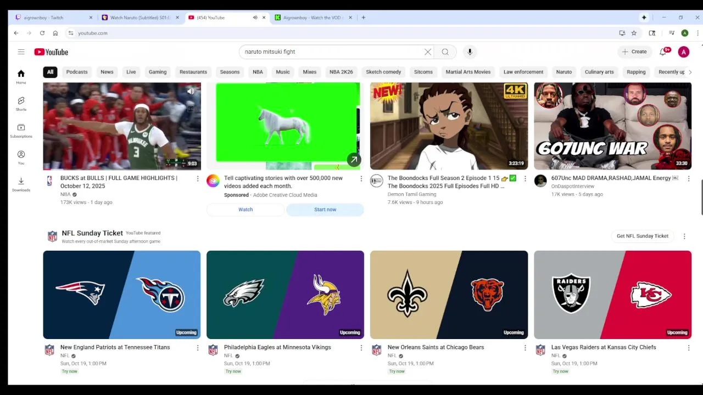Image resolution: width=703 pixels, height=395 pixels.
Task: Open options for Patriots at Titans game
Action: pyautogui.click(x=198, y=347)
